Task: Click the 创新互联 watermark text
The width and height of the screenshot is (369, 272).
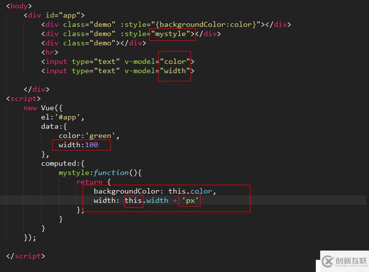Action: pyautogui.click(x=351, y=261)
